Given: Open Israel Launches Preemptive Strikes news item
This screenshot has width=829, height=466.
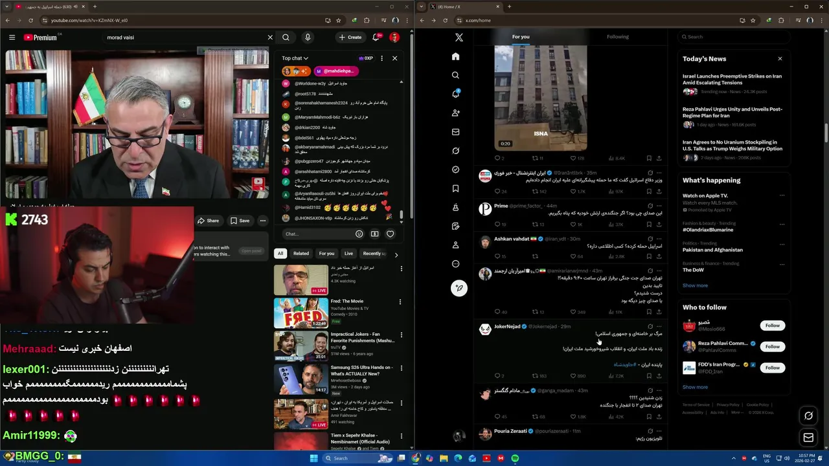Looking at the screenshot, I should point(732,79).
